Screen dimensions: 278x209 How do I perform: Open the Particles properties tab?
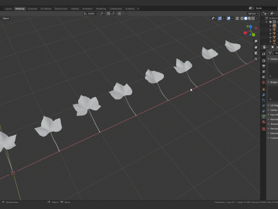[264, 100]
